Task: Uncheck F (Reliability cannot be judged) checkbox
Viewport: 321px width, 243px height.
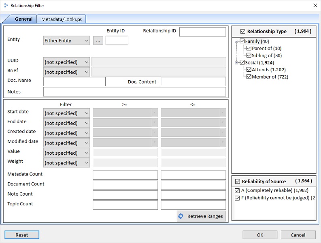Action: (x=237, y=198)
